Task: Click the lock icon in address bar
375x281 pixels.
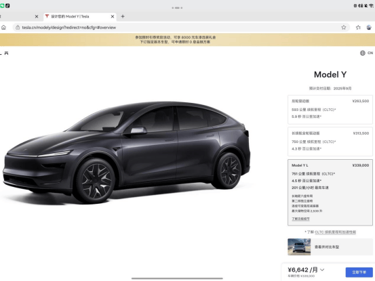Action: pos(18,28)
